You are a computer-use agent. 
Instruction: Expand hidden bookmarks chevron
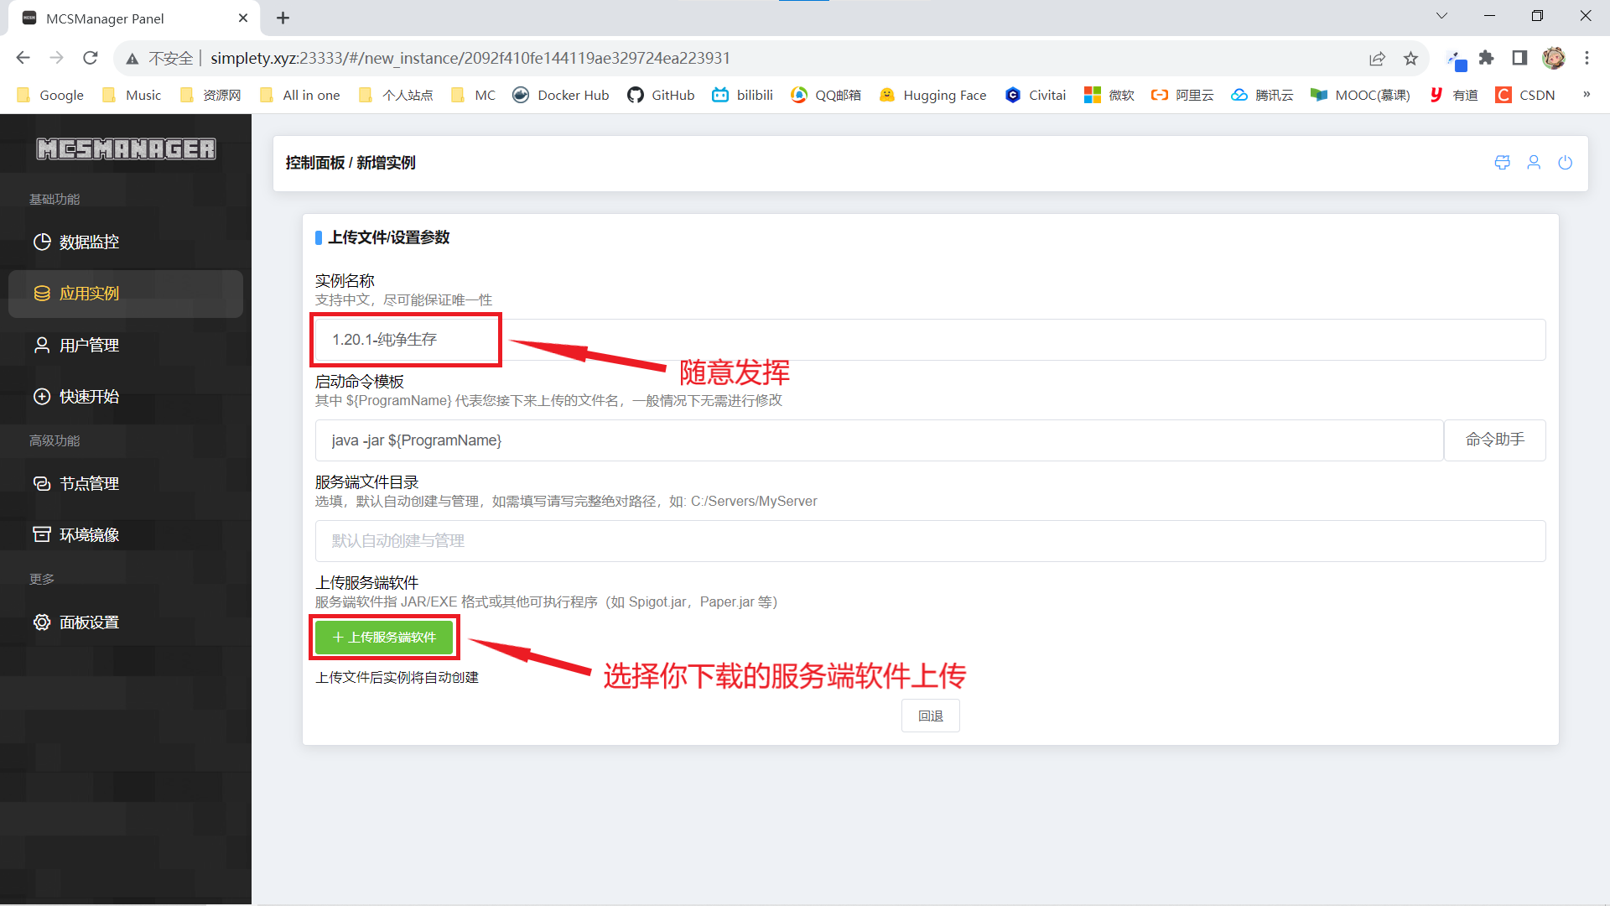[x=1586, y=95]
